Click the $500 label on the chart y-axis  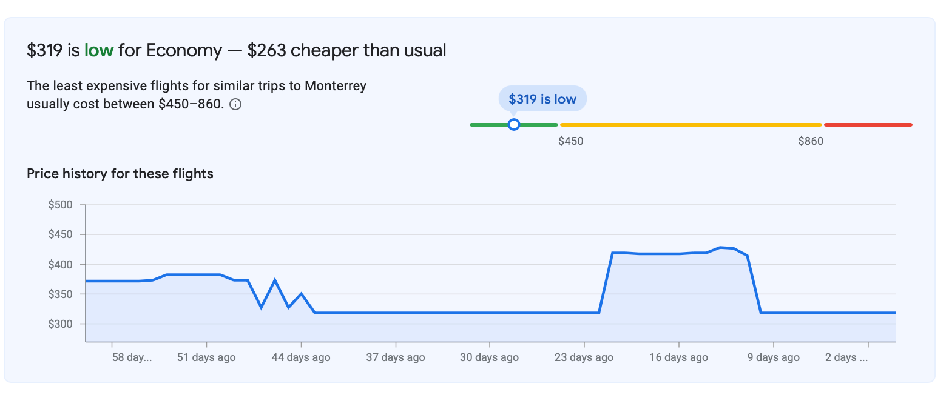point(61,205)
